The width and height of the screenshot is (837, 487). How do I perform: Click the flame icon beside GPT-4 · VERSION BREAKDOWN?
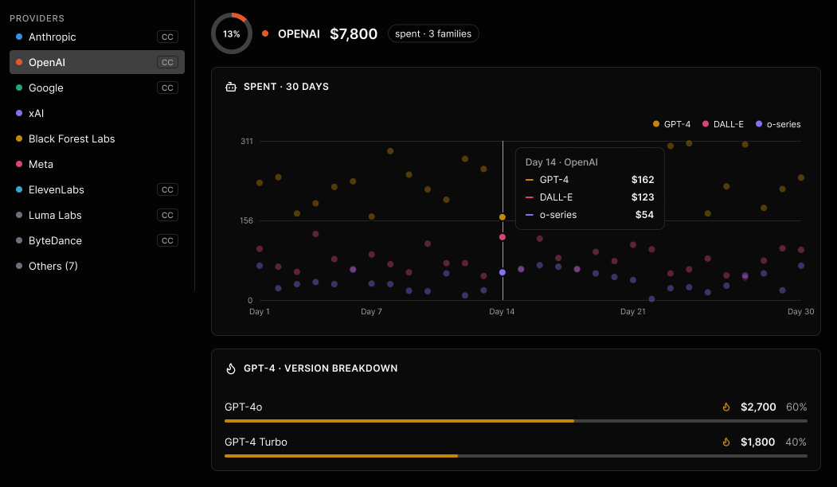(231, 368)
